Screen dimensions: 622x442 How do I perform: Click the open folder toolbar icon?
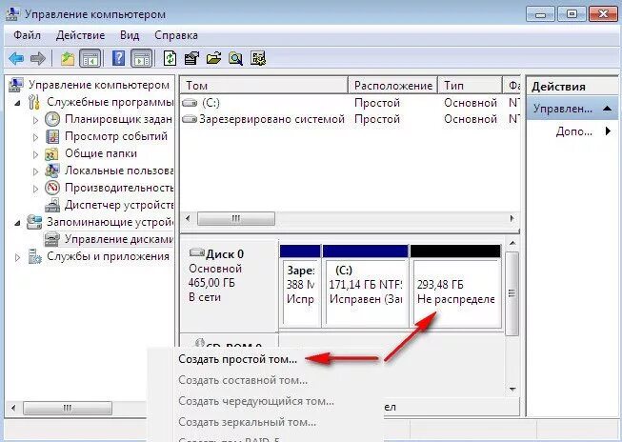pos(213,59)
